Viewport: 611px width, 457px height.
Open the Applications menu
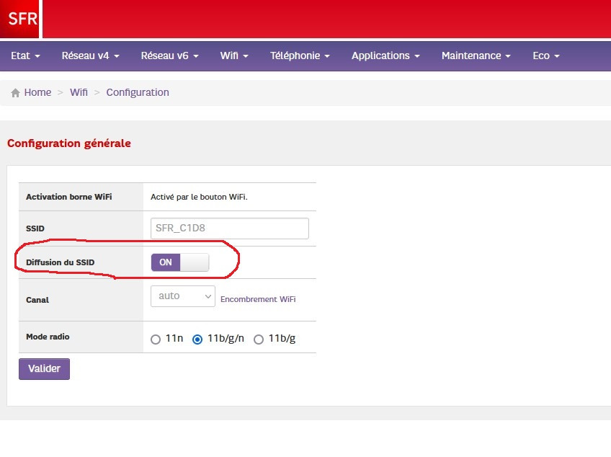(385, 56)
